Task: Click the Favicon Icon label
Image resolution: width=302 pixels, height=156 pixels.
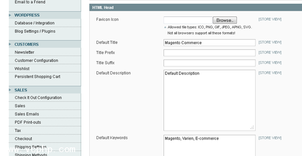Action: click(107, 19)
